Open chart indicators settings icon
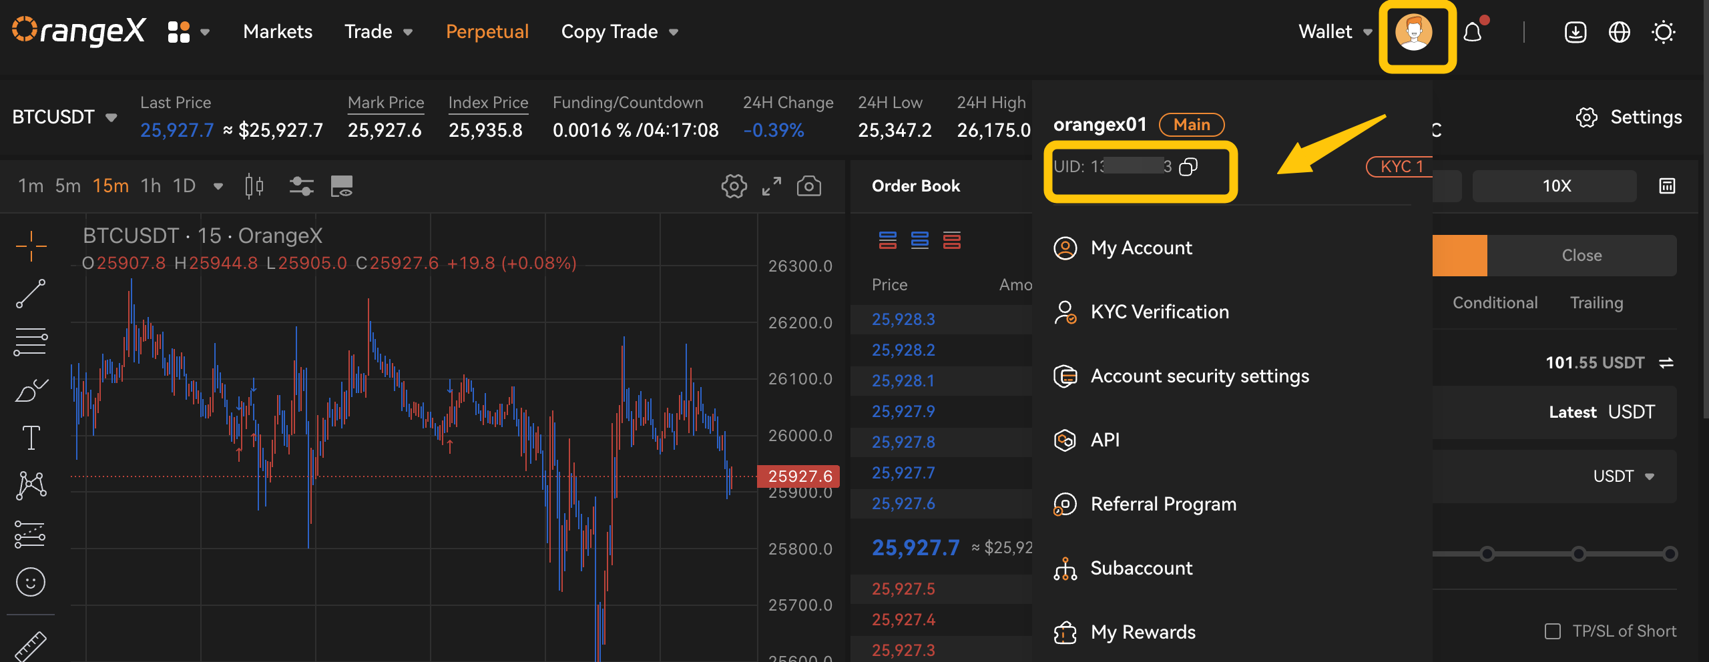Screen dimensions: 1709x662 click(301, 186)
